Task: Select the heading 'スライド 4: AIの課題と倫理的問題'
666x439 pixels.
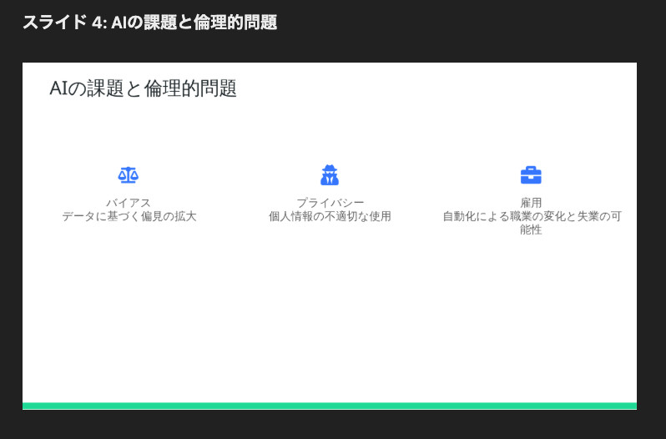Action: [x=149, y=22]
